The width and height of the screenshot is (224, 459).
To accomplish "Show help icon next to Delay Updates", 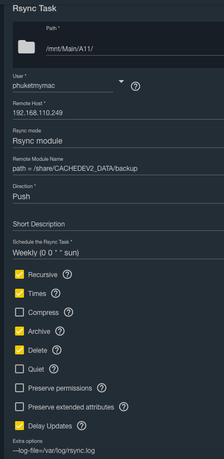I will click(81, 426).
